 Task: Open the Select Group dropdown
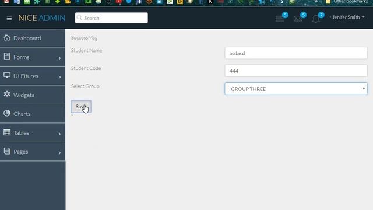tap(296, 89)
